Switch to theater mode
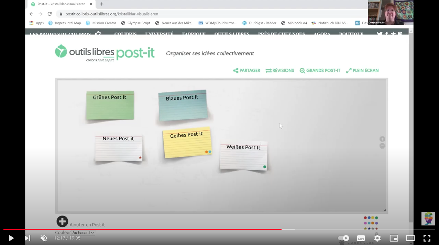Image resolution: width=439 pixels, height=245 pixels. coord(410,238)
